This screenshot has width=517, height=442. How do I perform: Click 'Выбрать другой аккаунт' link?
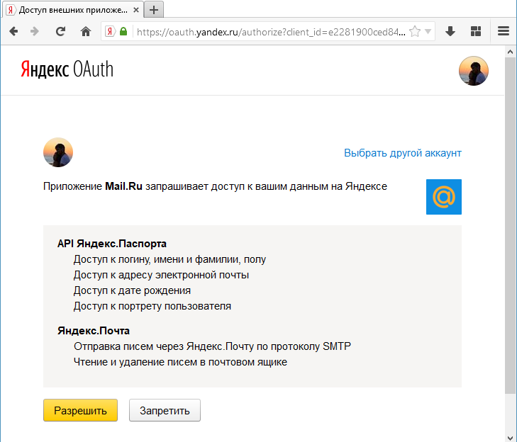click(x=403, y=153)
